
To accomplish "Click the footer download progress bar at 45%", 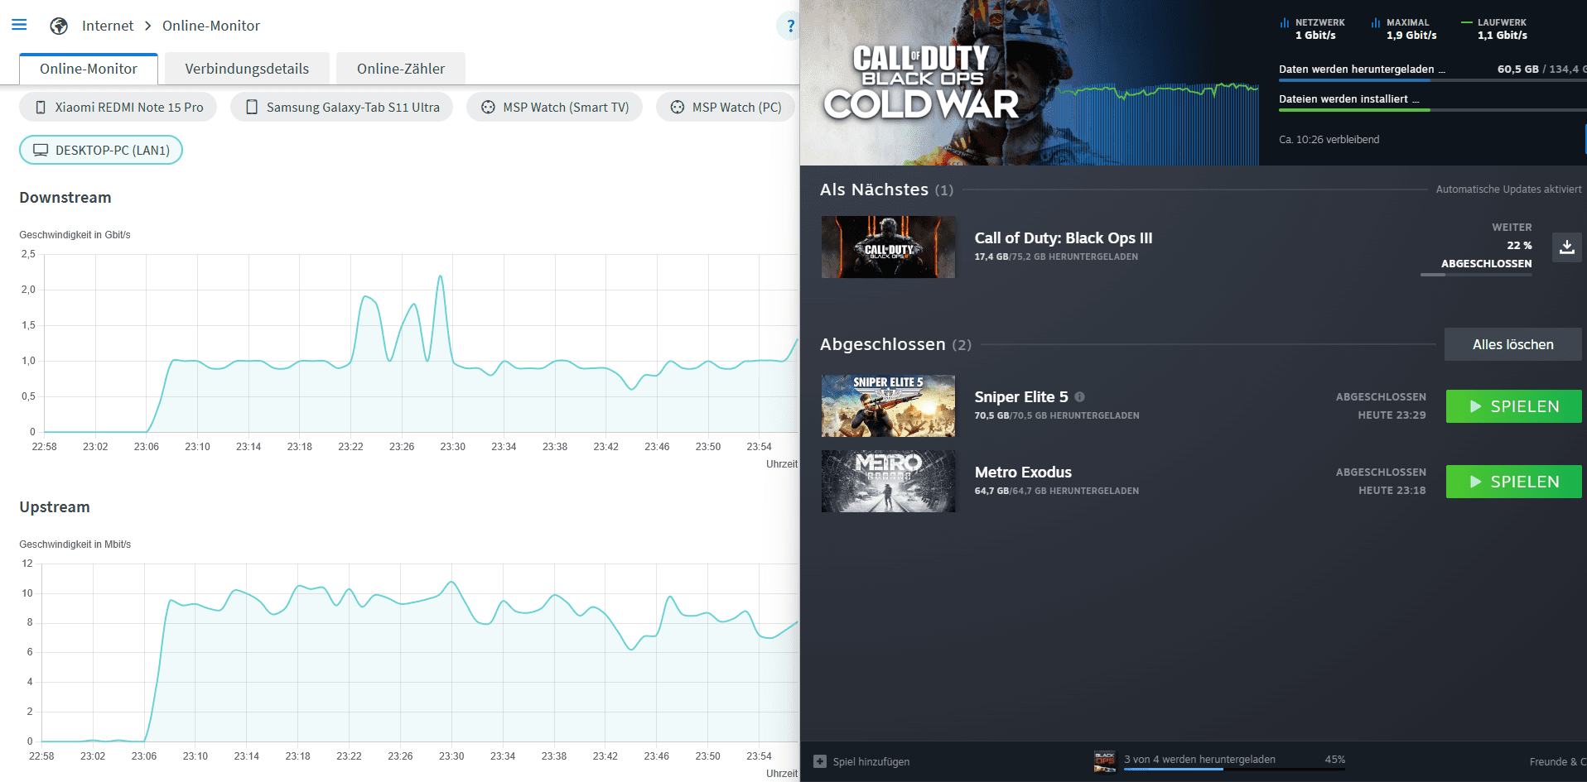I will coord(1234,770).
